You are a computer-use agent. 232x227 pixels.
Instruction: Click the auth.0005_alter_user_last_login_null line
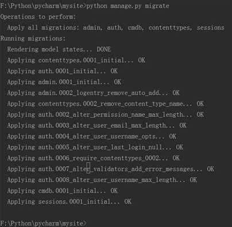tap(95, 147)
